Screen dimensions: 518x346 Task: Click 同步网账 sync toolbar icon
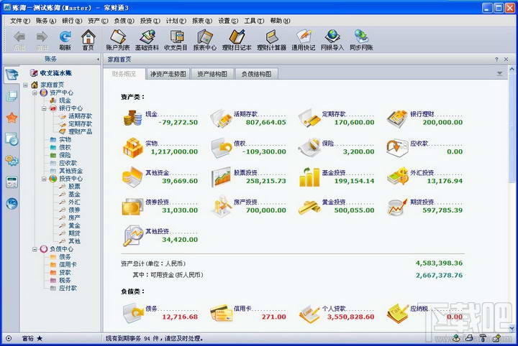pos(361,40)
